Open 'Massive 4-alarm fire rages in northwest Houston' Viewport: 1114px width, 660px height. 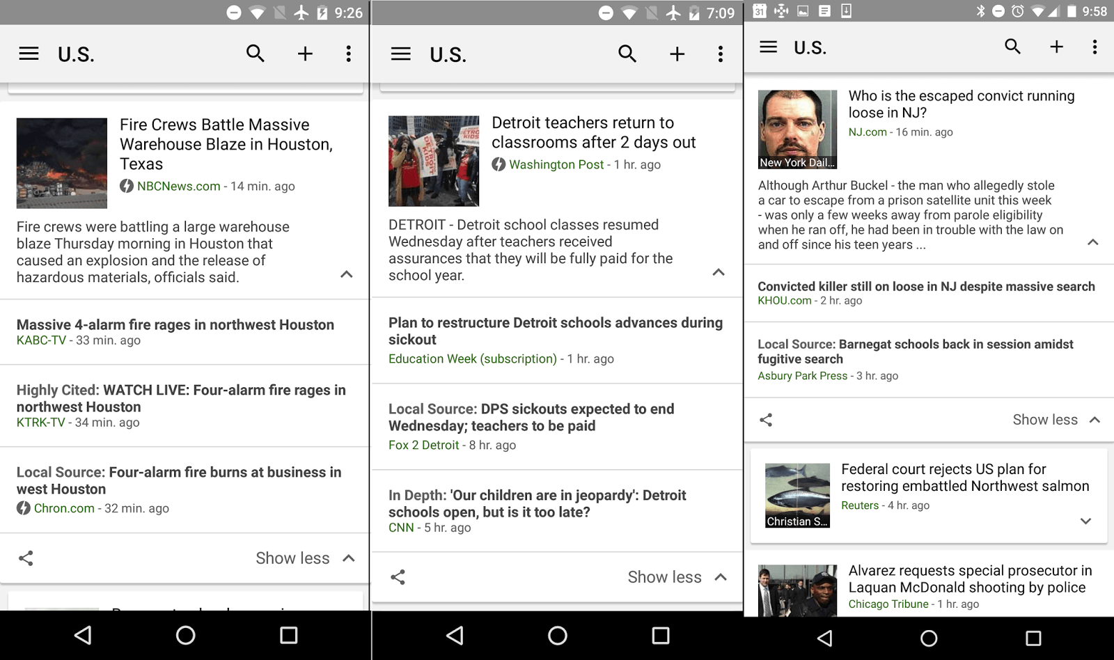175,325
